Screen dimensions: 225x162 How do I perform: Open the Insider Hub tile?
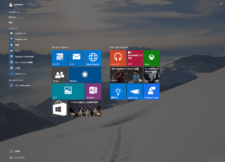click(x=135, y=92)
